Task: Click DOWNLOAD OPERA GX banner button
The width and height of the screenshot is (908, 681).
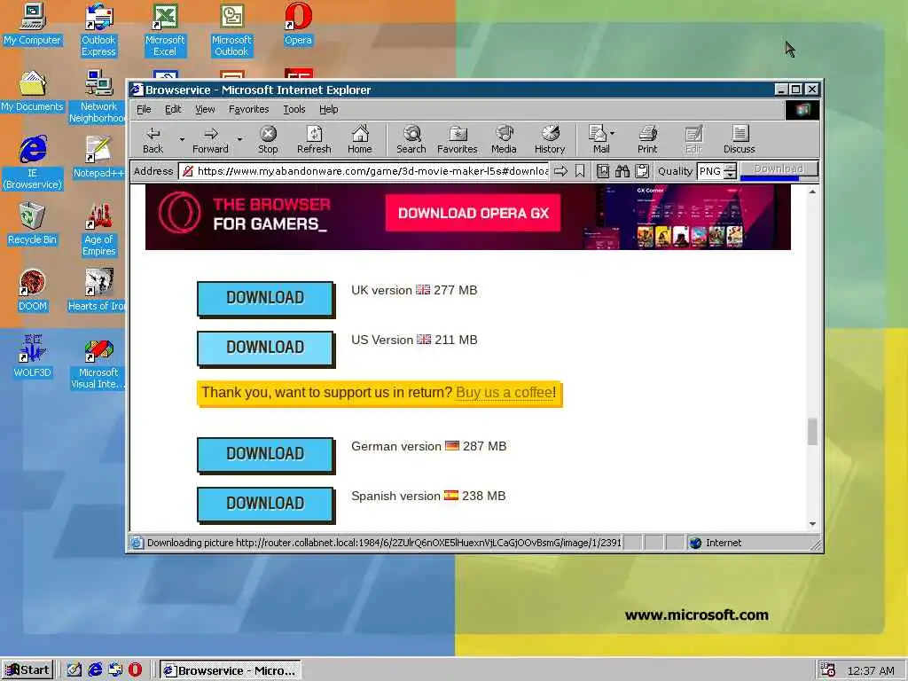Action: tap(473, 213)
